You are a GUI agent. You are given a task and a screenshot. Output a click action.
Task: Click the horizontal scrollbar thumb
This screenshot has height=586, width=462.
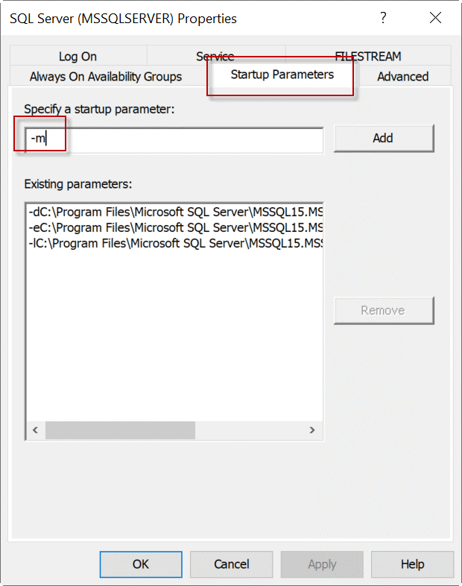tap(120, 430)
